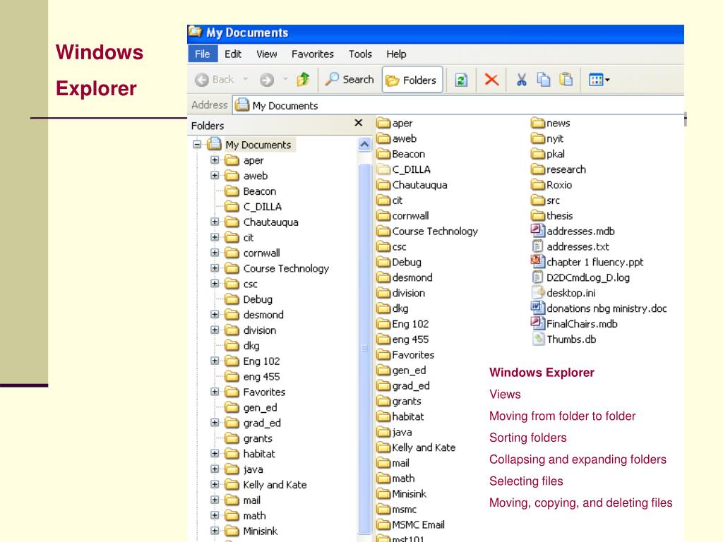Open the Help menu

coord(396,54)
